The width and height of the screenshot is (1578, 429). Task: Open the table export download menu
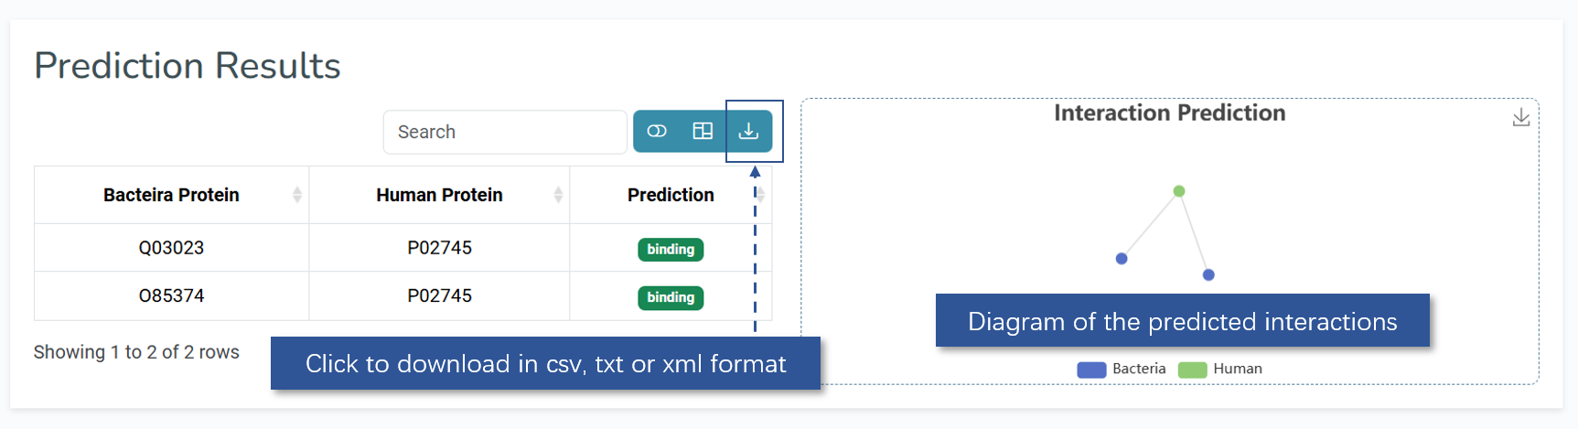(x=748, y=131)
